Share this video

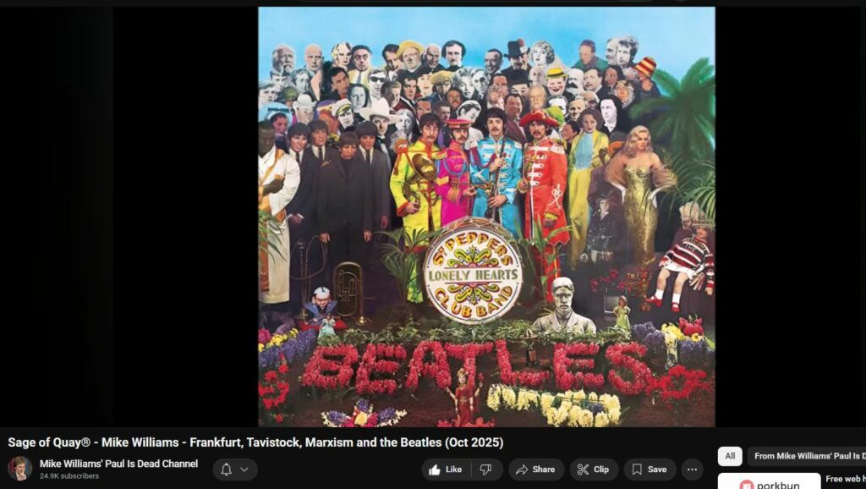pyautogui.click(x=535, y=470)
